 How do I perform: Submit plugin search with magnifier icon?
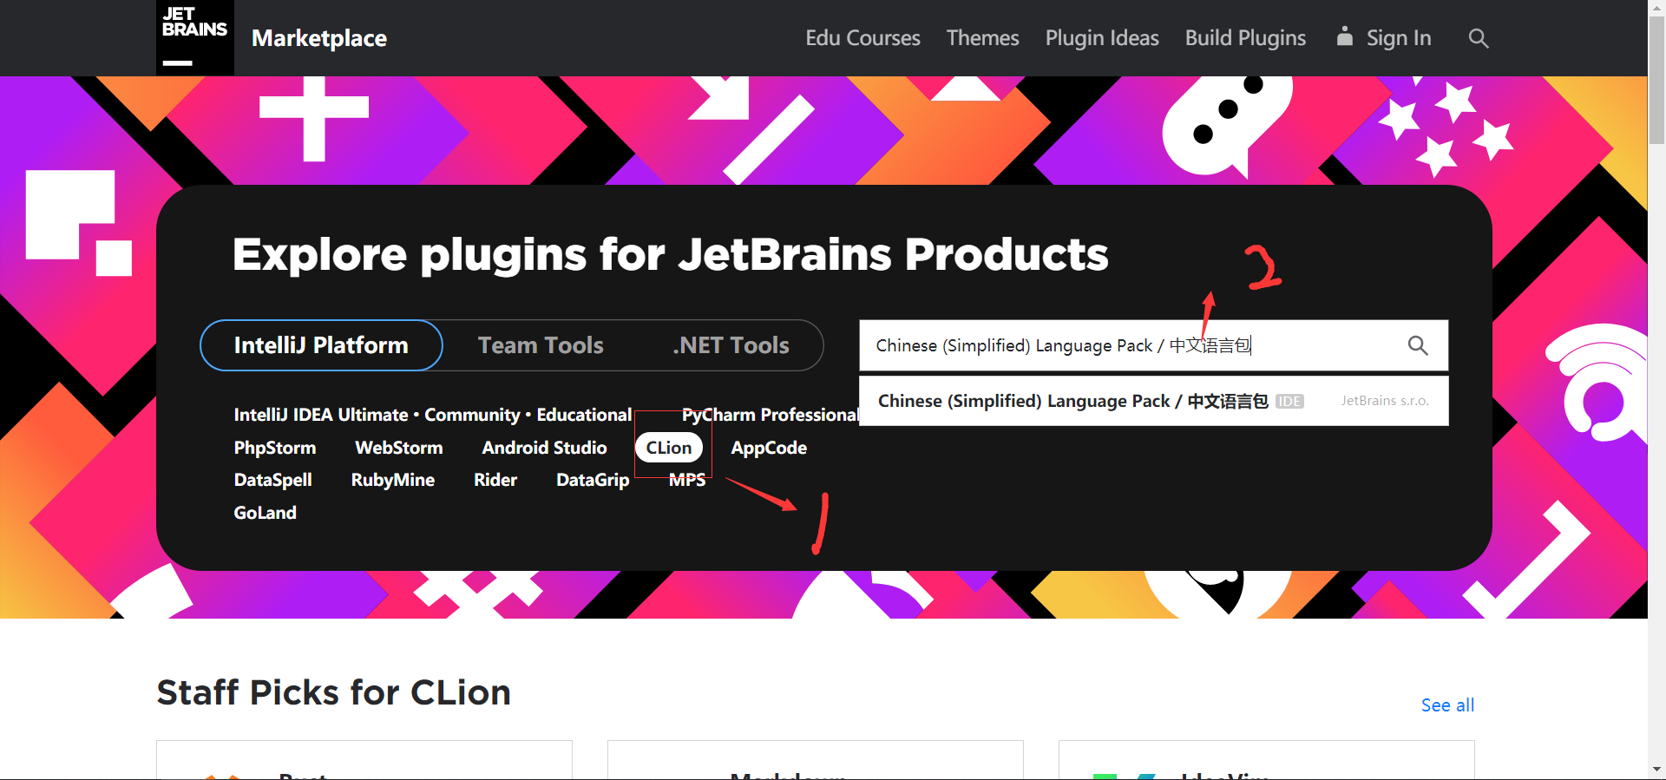1417,345
